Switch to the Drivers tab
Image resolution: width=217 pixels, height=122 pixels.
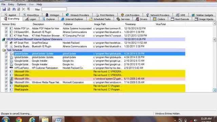point(142,19)
